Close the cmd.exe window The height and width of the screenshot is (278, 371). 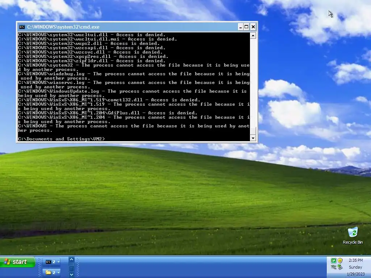[x=253, y=27]
